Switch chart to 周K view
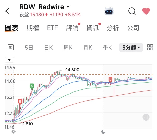 (68, 48)
